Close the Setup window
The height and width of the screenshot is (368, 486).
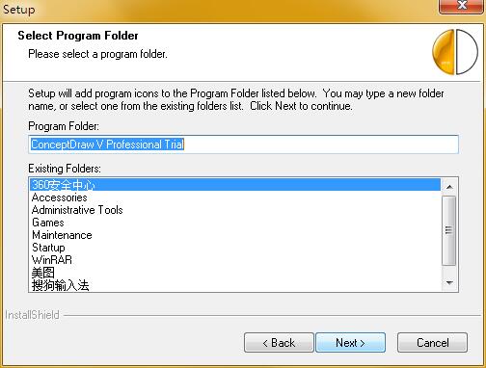click(462, 6)
